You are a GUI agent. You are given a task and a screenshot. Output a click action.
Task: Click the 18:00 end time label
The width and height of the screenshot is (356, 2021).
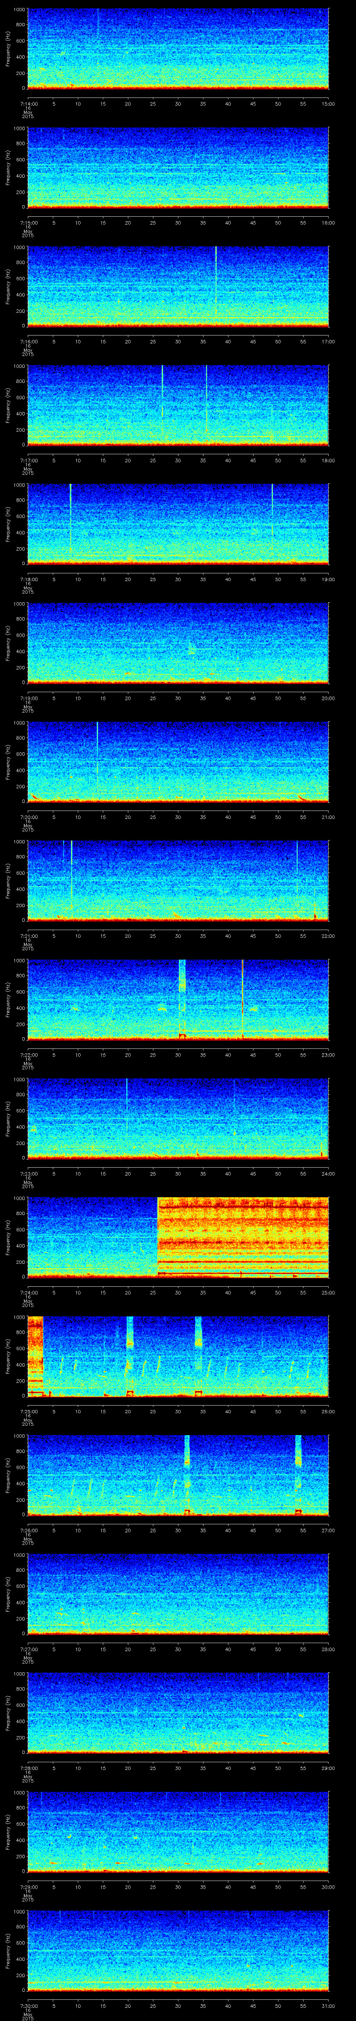pos(329,460)
